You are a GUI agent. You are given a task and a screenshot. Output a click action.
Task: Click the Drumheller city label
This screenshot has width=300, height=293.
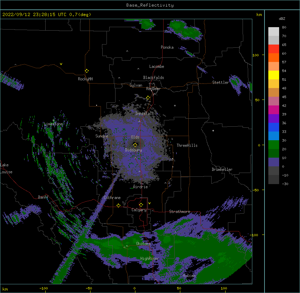tap(222, 169)
